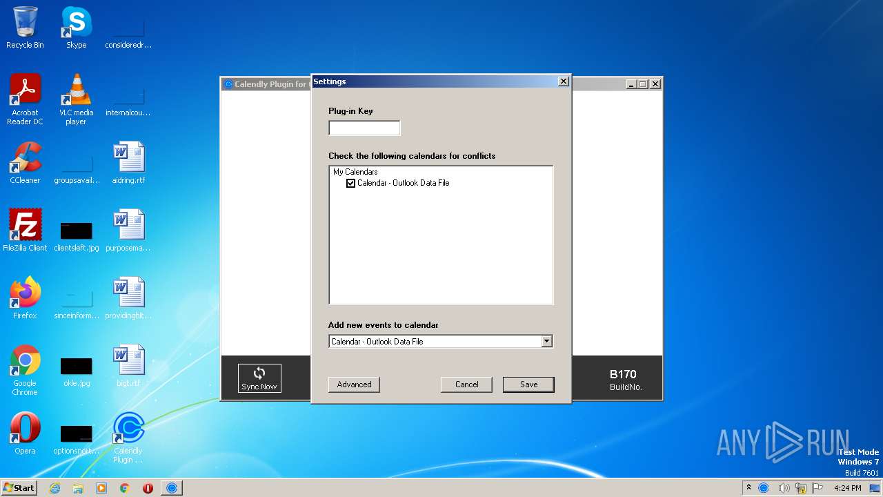
Task: Open the Recycle Bin desktop icon
Action: tap(25, 28)
